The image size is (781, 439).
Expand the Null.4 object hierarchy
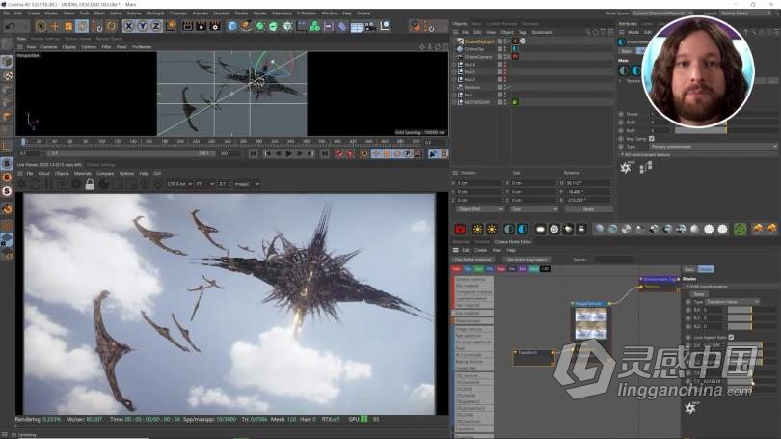(454, 65)
